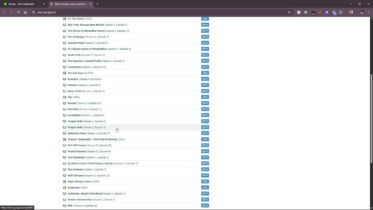Open Star Trek: Strange New Worlds episode
This screenshot has width=373, height=210.
click(97, 25)
